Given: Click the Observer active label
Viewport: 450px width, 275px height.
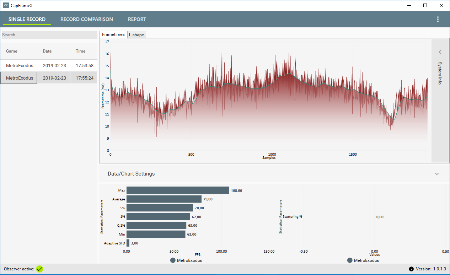Looking at the screenshot, I should click(x=19, y=269).
